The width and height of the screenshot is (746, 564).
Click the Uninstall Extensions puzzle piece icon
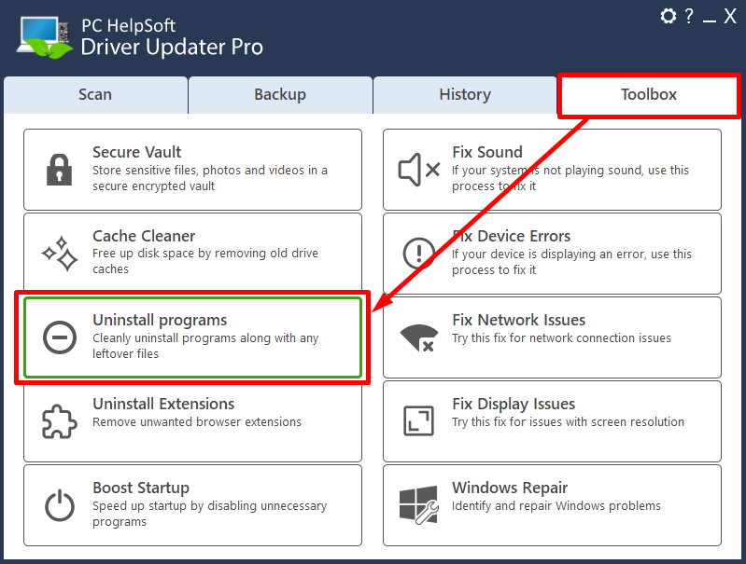pos(60,421)
